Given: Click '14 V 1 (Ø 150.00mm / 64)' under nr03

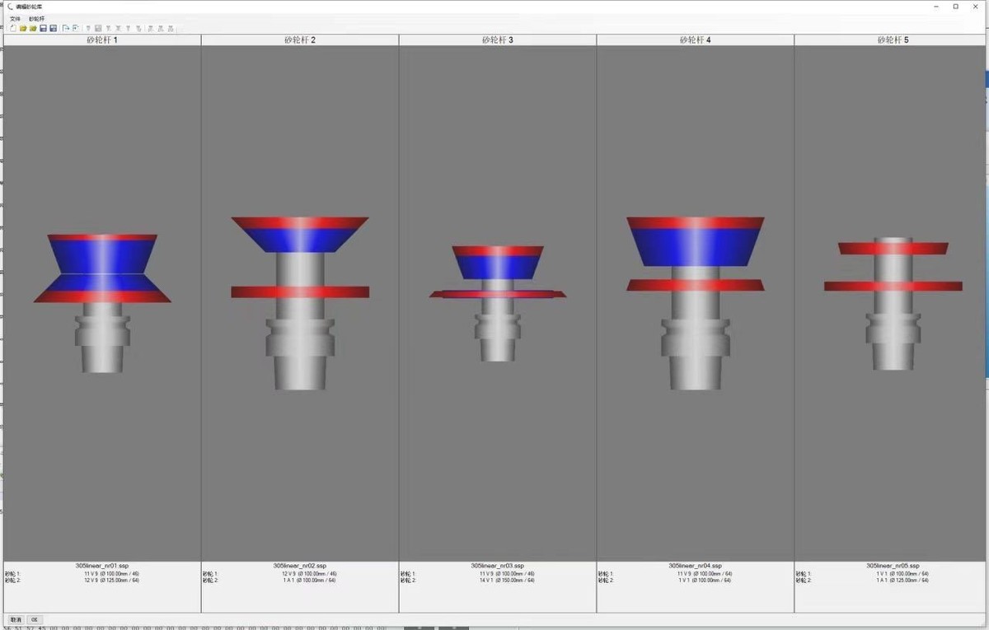Looking at the screenshot, I should point(507,581).
